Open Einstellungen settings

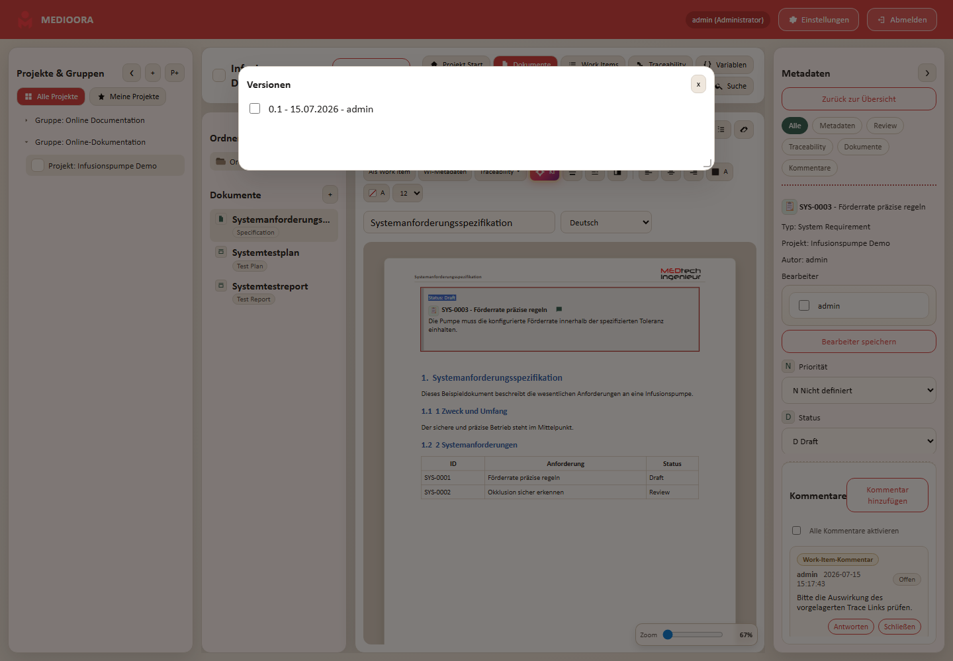click(819, 20)
